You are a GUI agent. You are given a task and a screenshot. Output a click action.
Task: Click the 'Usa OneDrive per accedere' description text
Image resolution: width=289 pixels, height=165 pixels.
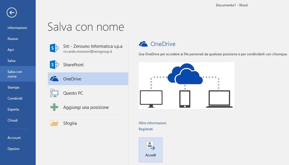[x=213, y=54]
